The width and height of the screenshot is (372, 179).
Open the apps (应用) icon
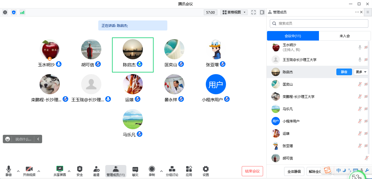pos(189,171)
